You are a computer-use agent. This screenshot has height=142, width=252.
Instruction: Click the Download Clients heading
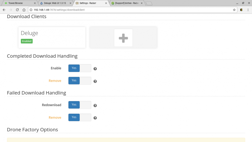[27, 17]
